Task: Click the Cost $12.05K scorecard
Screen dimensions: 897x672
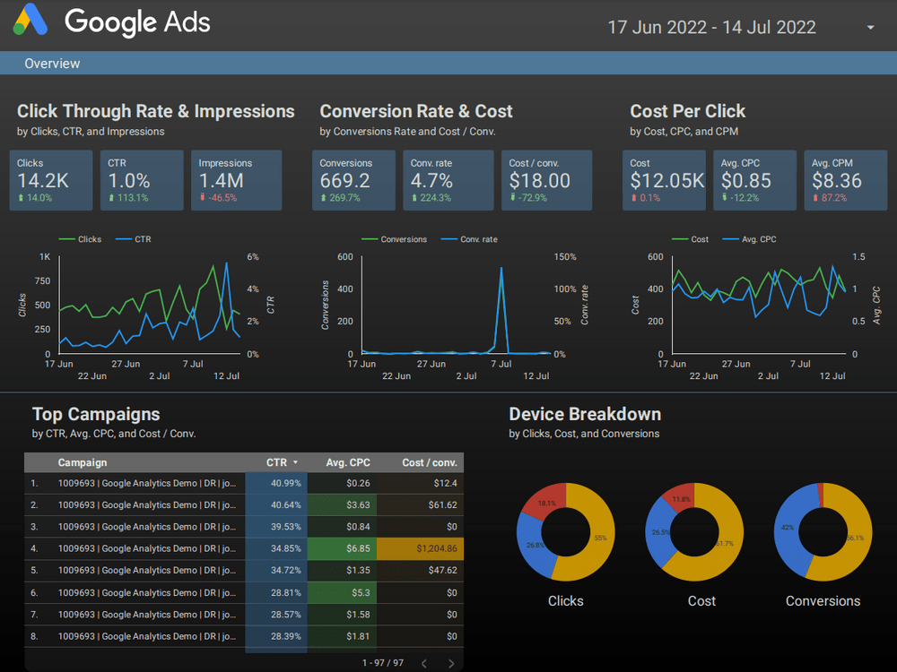Action: coord(664,180)
